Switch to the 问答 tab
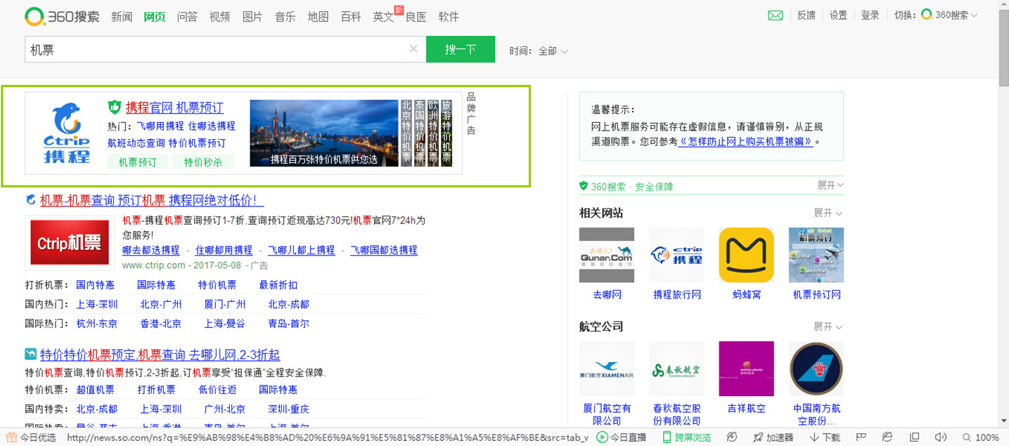1009x446 pixels. pos(187,17)
